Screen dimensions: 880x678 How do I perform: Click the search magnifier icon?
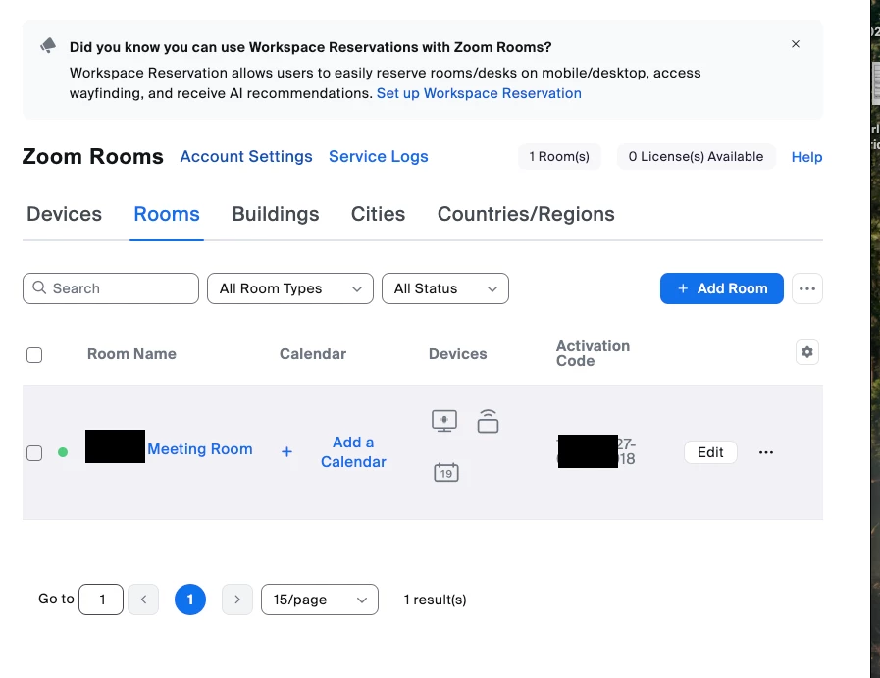click(39, 287)
